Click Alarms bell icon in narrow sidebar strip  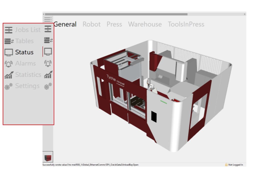(48, 63)
